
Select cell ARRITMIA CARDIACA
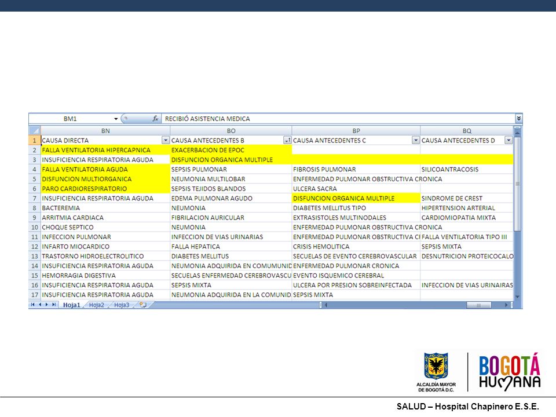point(105,217)
